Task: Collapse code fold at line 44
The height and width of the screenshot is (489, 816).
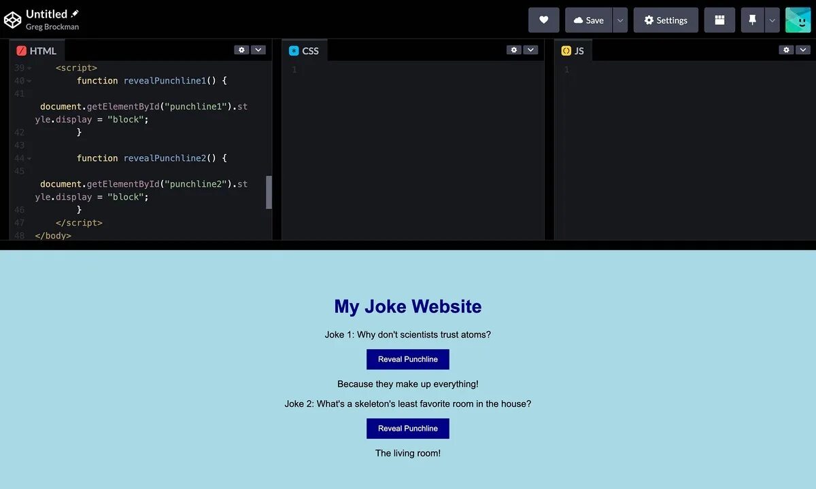Action: pos(29,159)
